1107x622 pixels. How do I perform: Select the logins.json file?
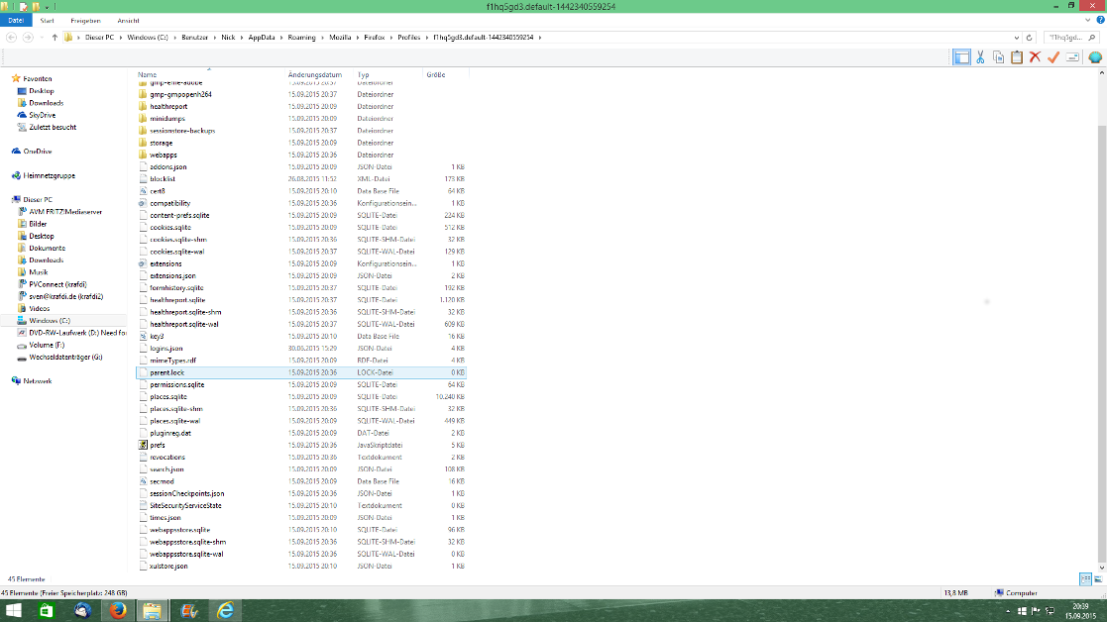[166, 349]
